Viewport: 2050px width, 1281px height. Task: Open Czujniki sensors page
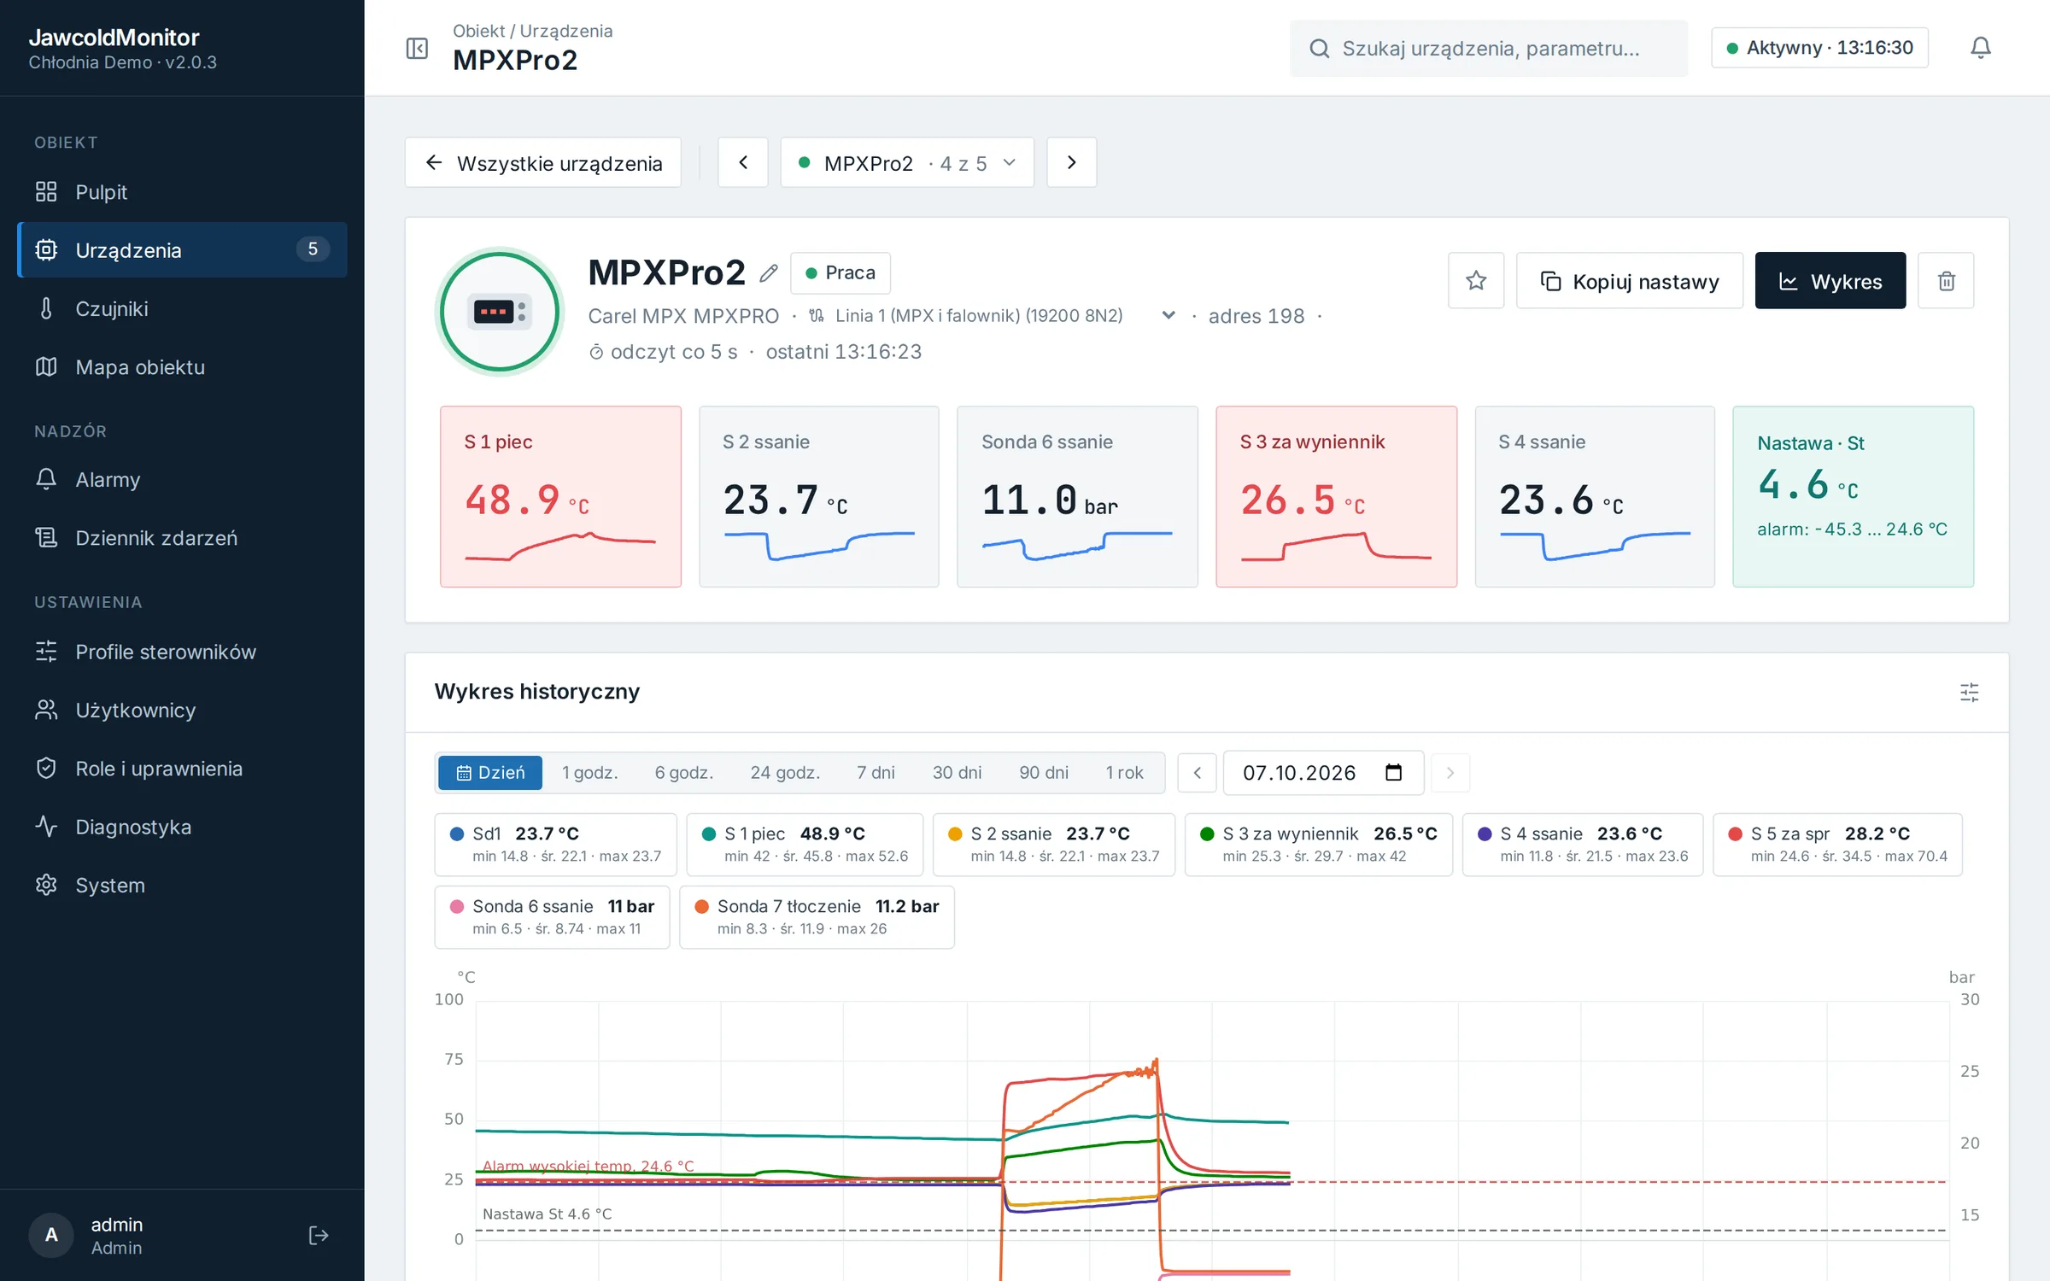[x=182, y=309]
